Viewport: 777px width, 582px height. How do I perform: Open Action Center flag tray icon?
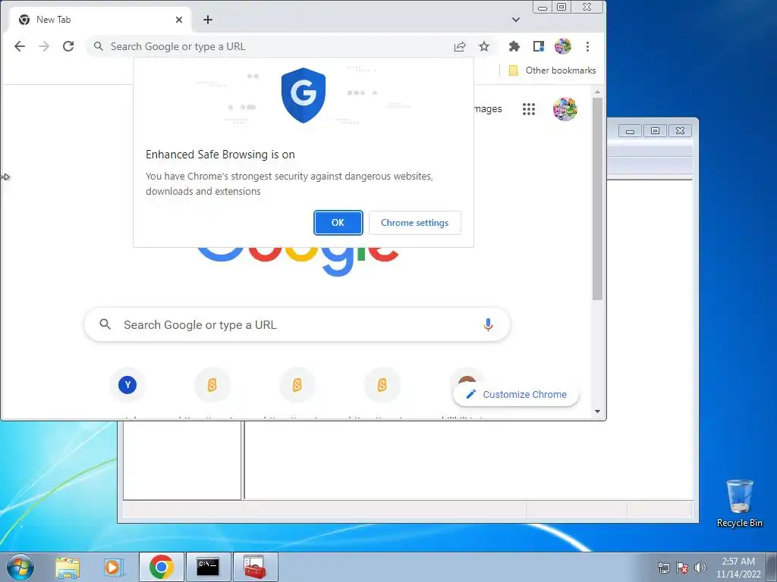[x=682, y=568]
